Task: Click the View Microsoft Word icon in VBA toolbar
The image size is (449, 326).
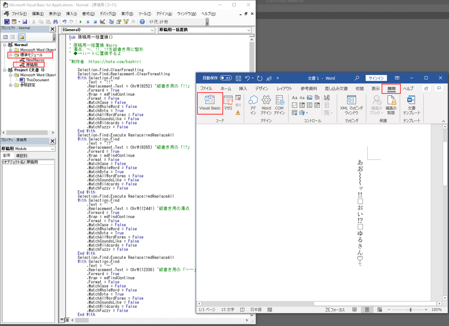Action: click(x=6, y=22)
